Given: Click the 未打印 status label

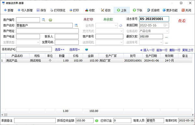Looking at the screenshot, I should (x=88, y=19).
